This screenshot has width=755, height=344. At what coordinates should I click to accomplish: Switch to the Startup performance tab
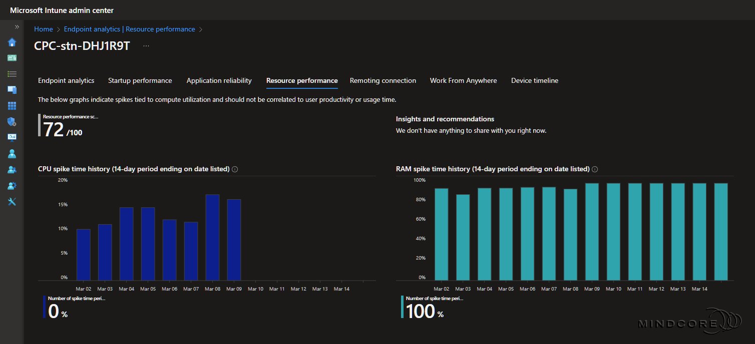click(140, 81)
